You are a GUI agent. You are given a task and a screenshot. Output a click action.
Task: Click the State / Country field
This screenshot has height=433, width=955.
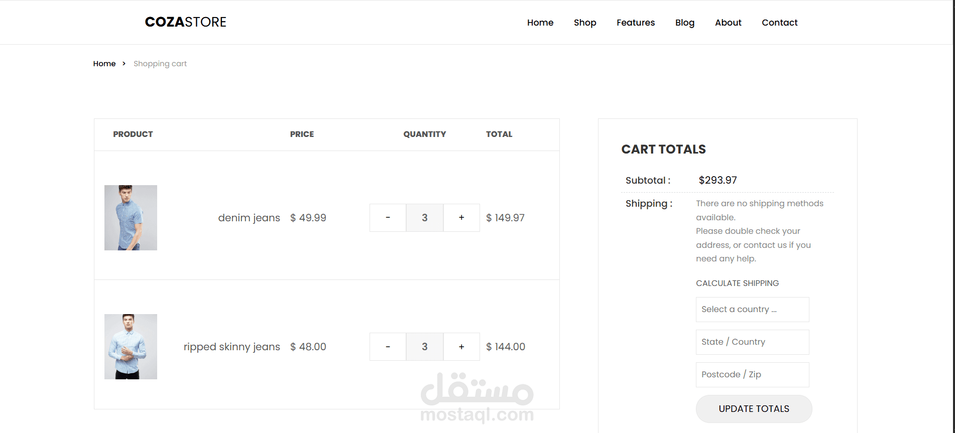point(752,342)
